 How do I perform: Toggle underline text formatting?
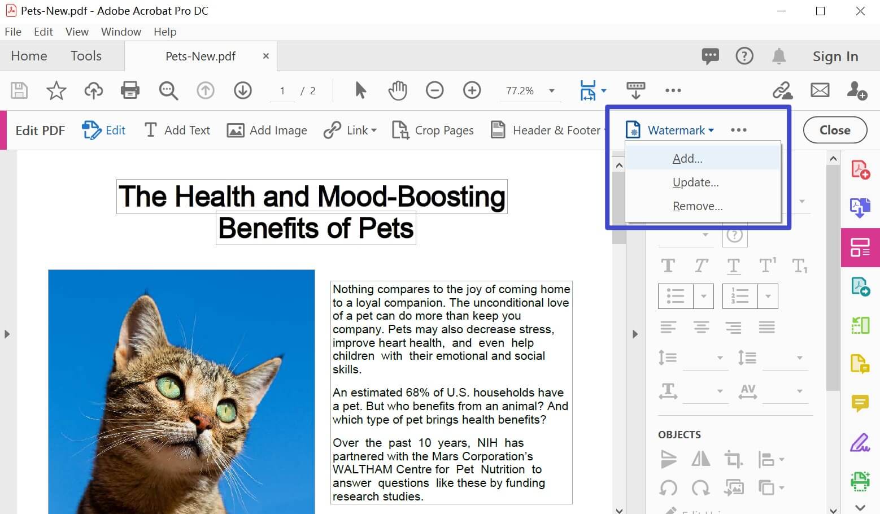pos(734,265)
